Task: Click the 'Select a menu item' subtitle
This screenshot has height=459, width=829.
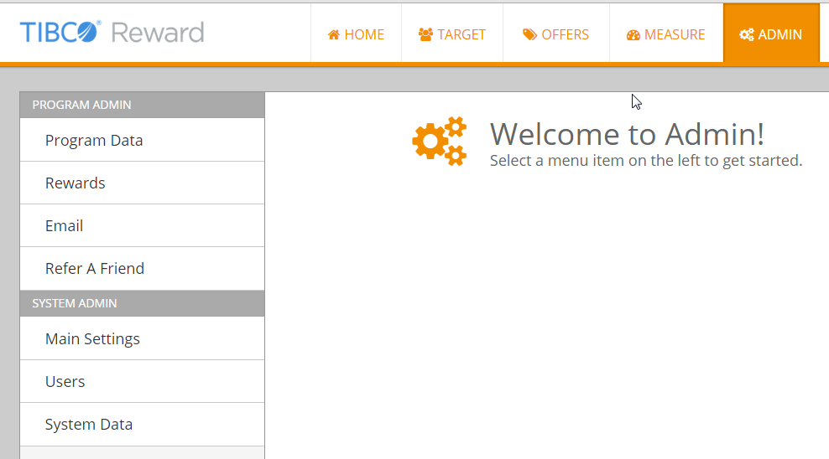Action: click(646, 160)
